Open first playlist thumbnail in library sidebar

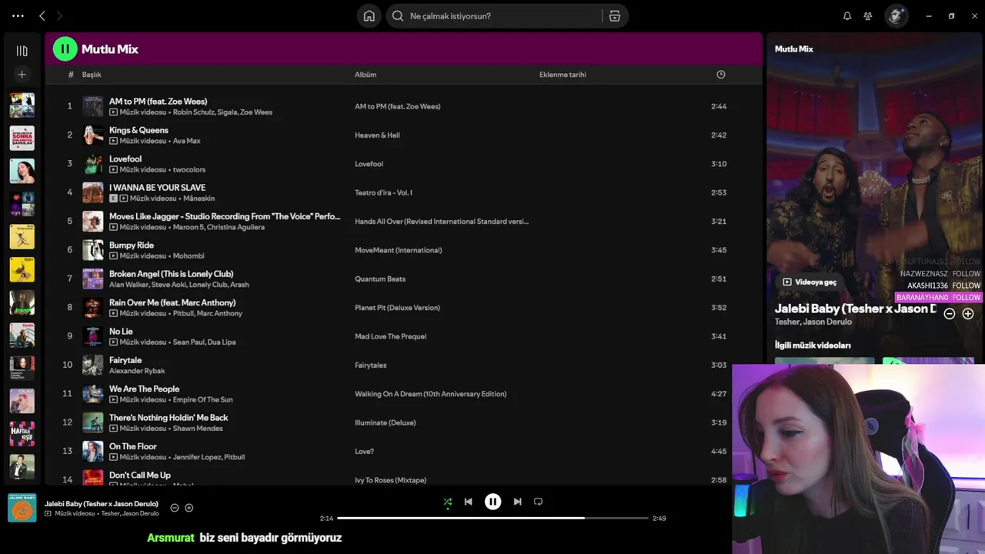(22, 105)
